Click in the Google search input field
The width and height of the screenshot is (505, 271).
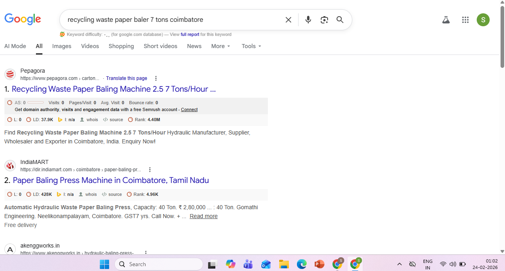pyautogui.click(x=174, y=20)
